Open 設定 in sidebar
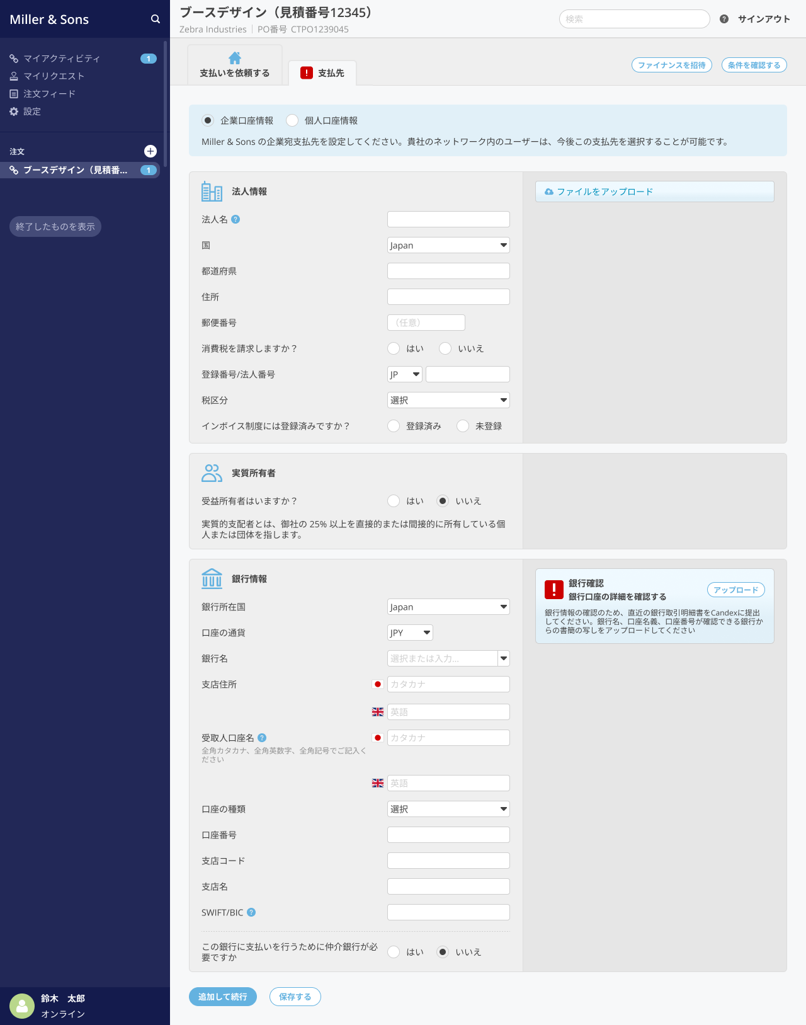This screenshot has height=1025, width=806. 32,112
